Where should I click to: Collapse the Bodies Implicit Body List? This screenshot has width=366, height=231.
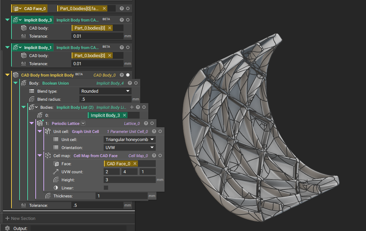click(x=23, y=107)
